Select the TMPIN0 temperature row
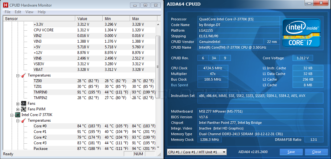Viewport: 331px width, 159px height. click(94, 92)
